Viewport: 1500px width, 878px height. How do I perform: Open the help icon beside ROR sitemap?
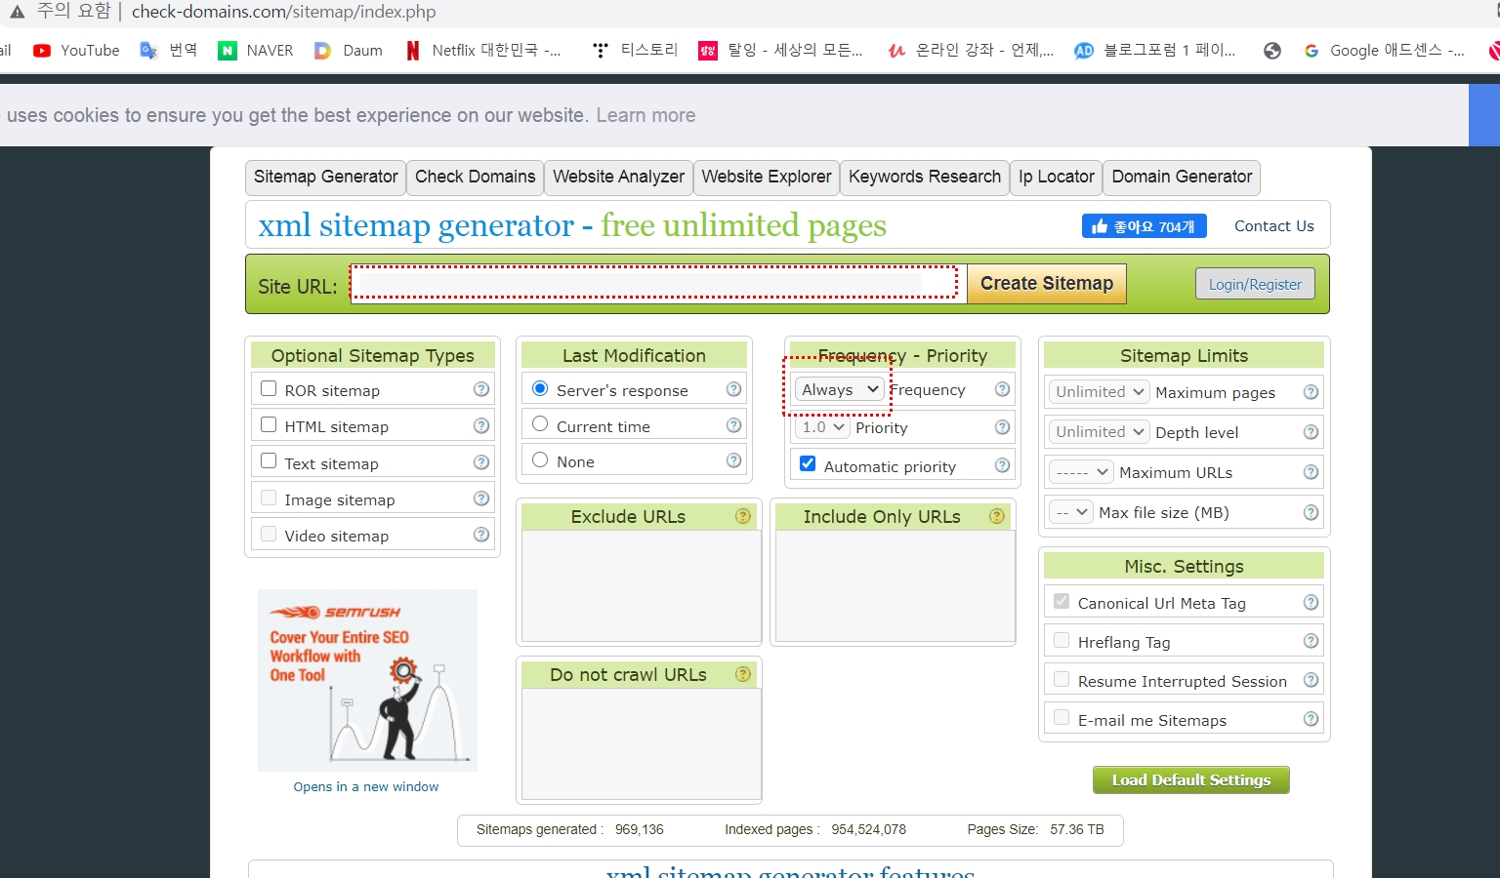point(481,389)
